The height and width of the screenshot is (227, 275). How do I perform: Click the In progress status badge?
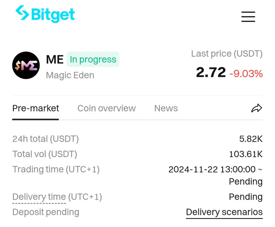coord(93,59)
